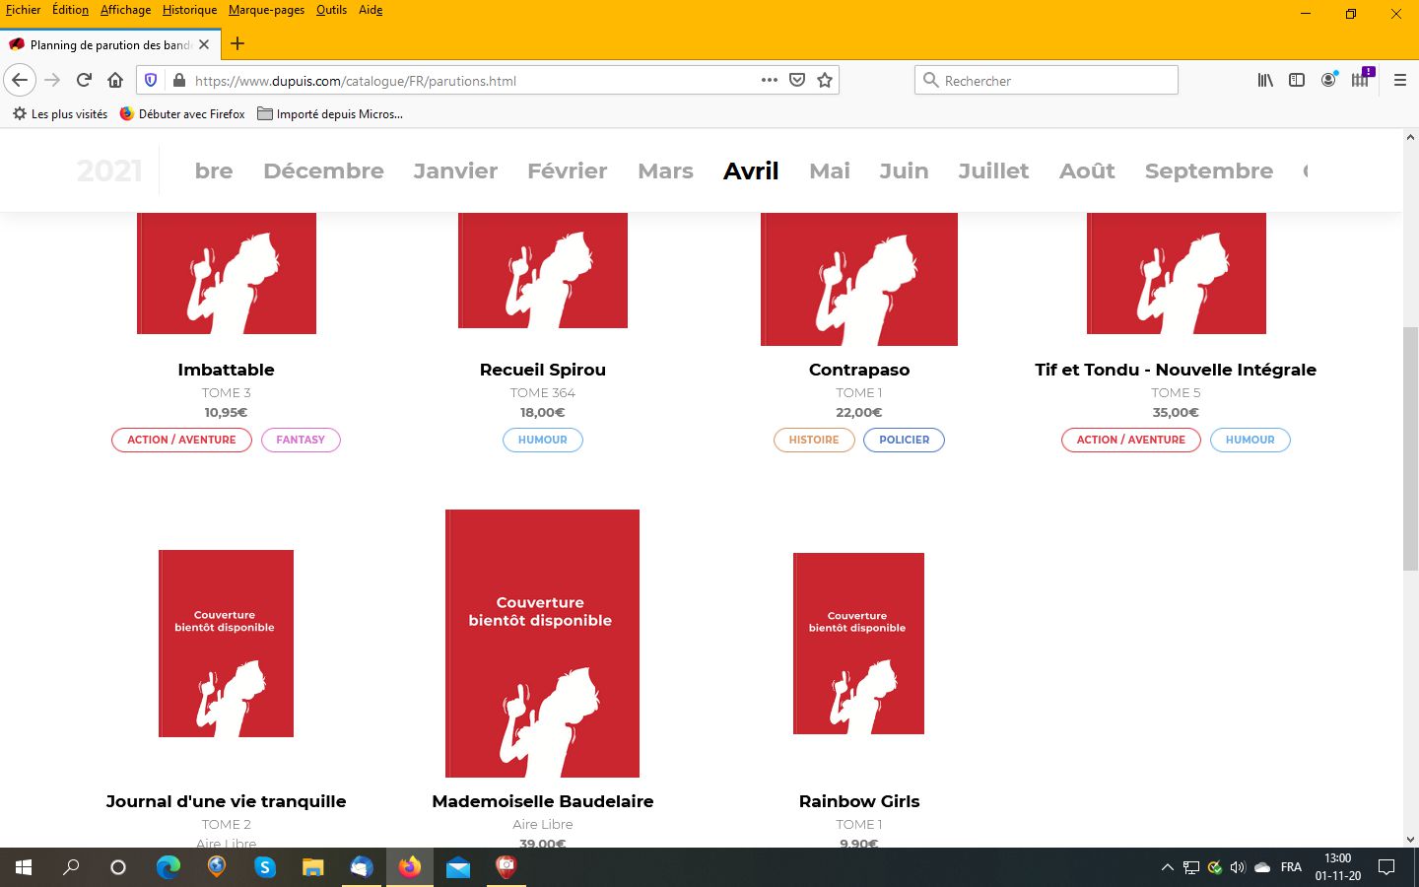Image resolution: width=1419 pixels, height=887 pixels.
Task: Select the Décembre month tab
Action: click(x=323, y=171)
